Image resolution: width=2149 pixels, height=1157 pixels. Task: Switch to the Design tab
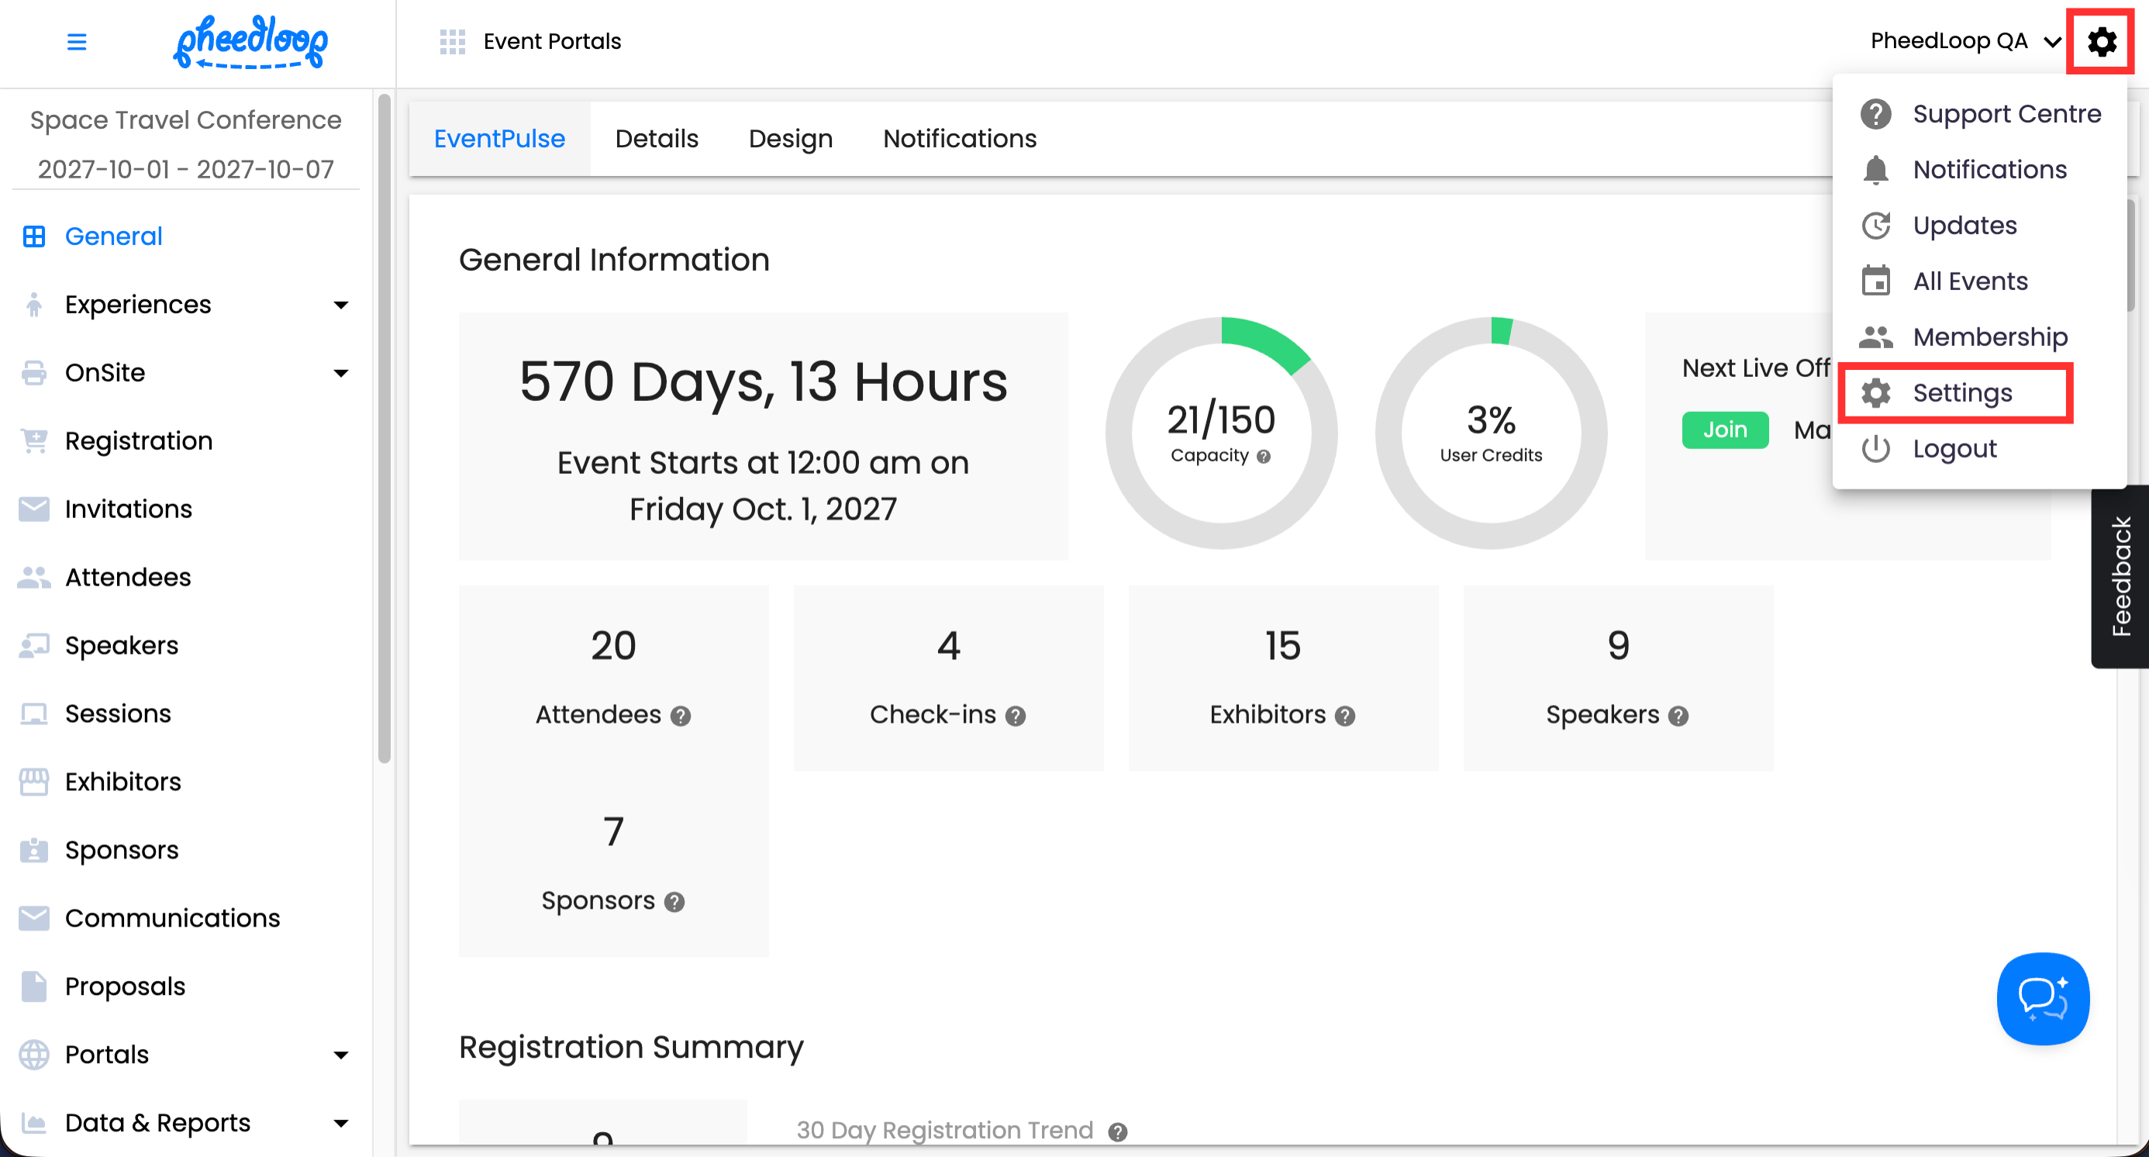[x=790, y=139]
